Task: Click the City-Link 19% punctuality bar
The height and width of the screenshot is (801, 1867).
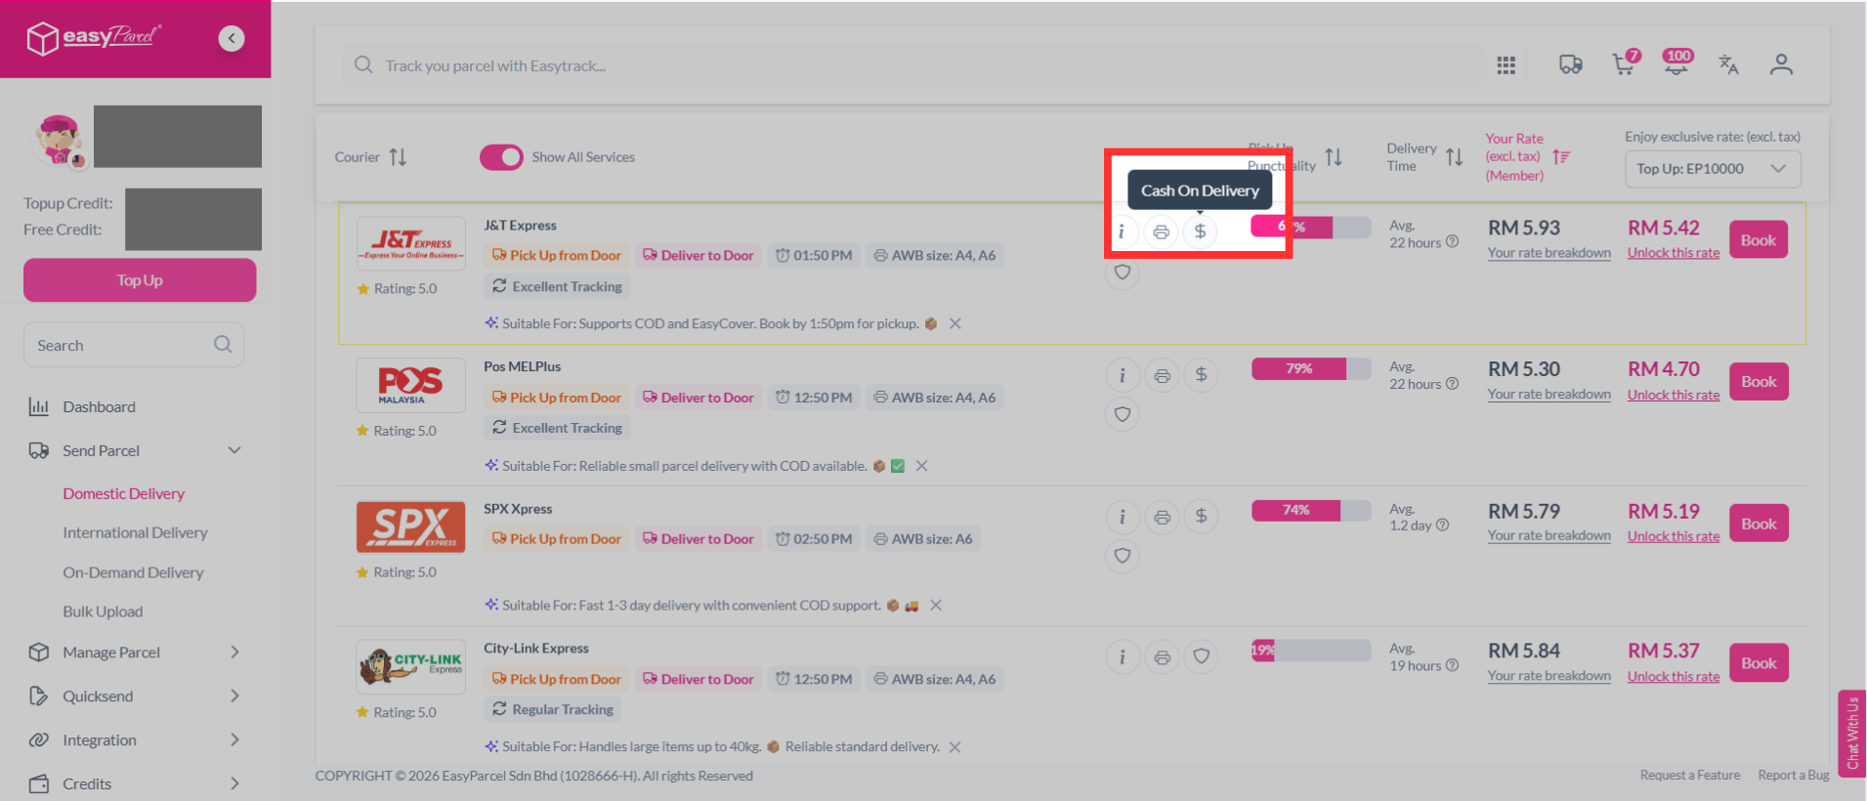Action: tap(1311, 650)
